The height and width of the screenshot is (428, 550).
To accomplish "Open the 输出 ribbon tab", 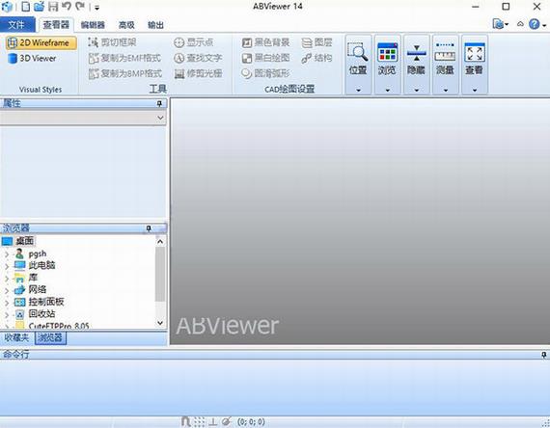I will tap(155, 25).
